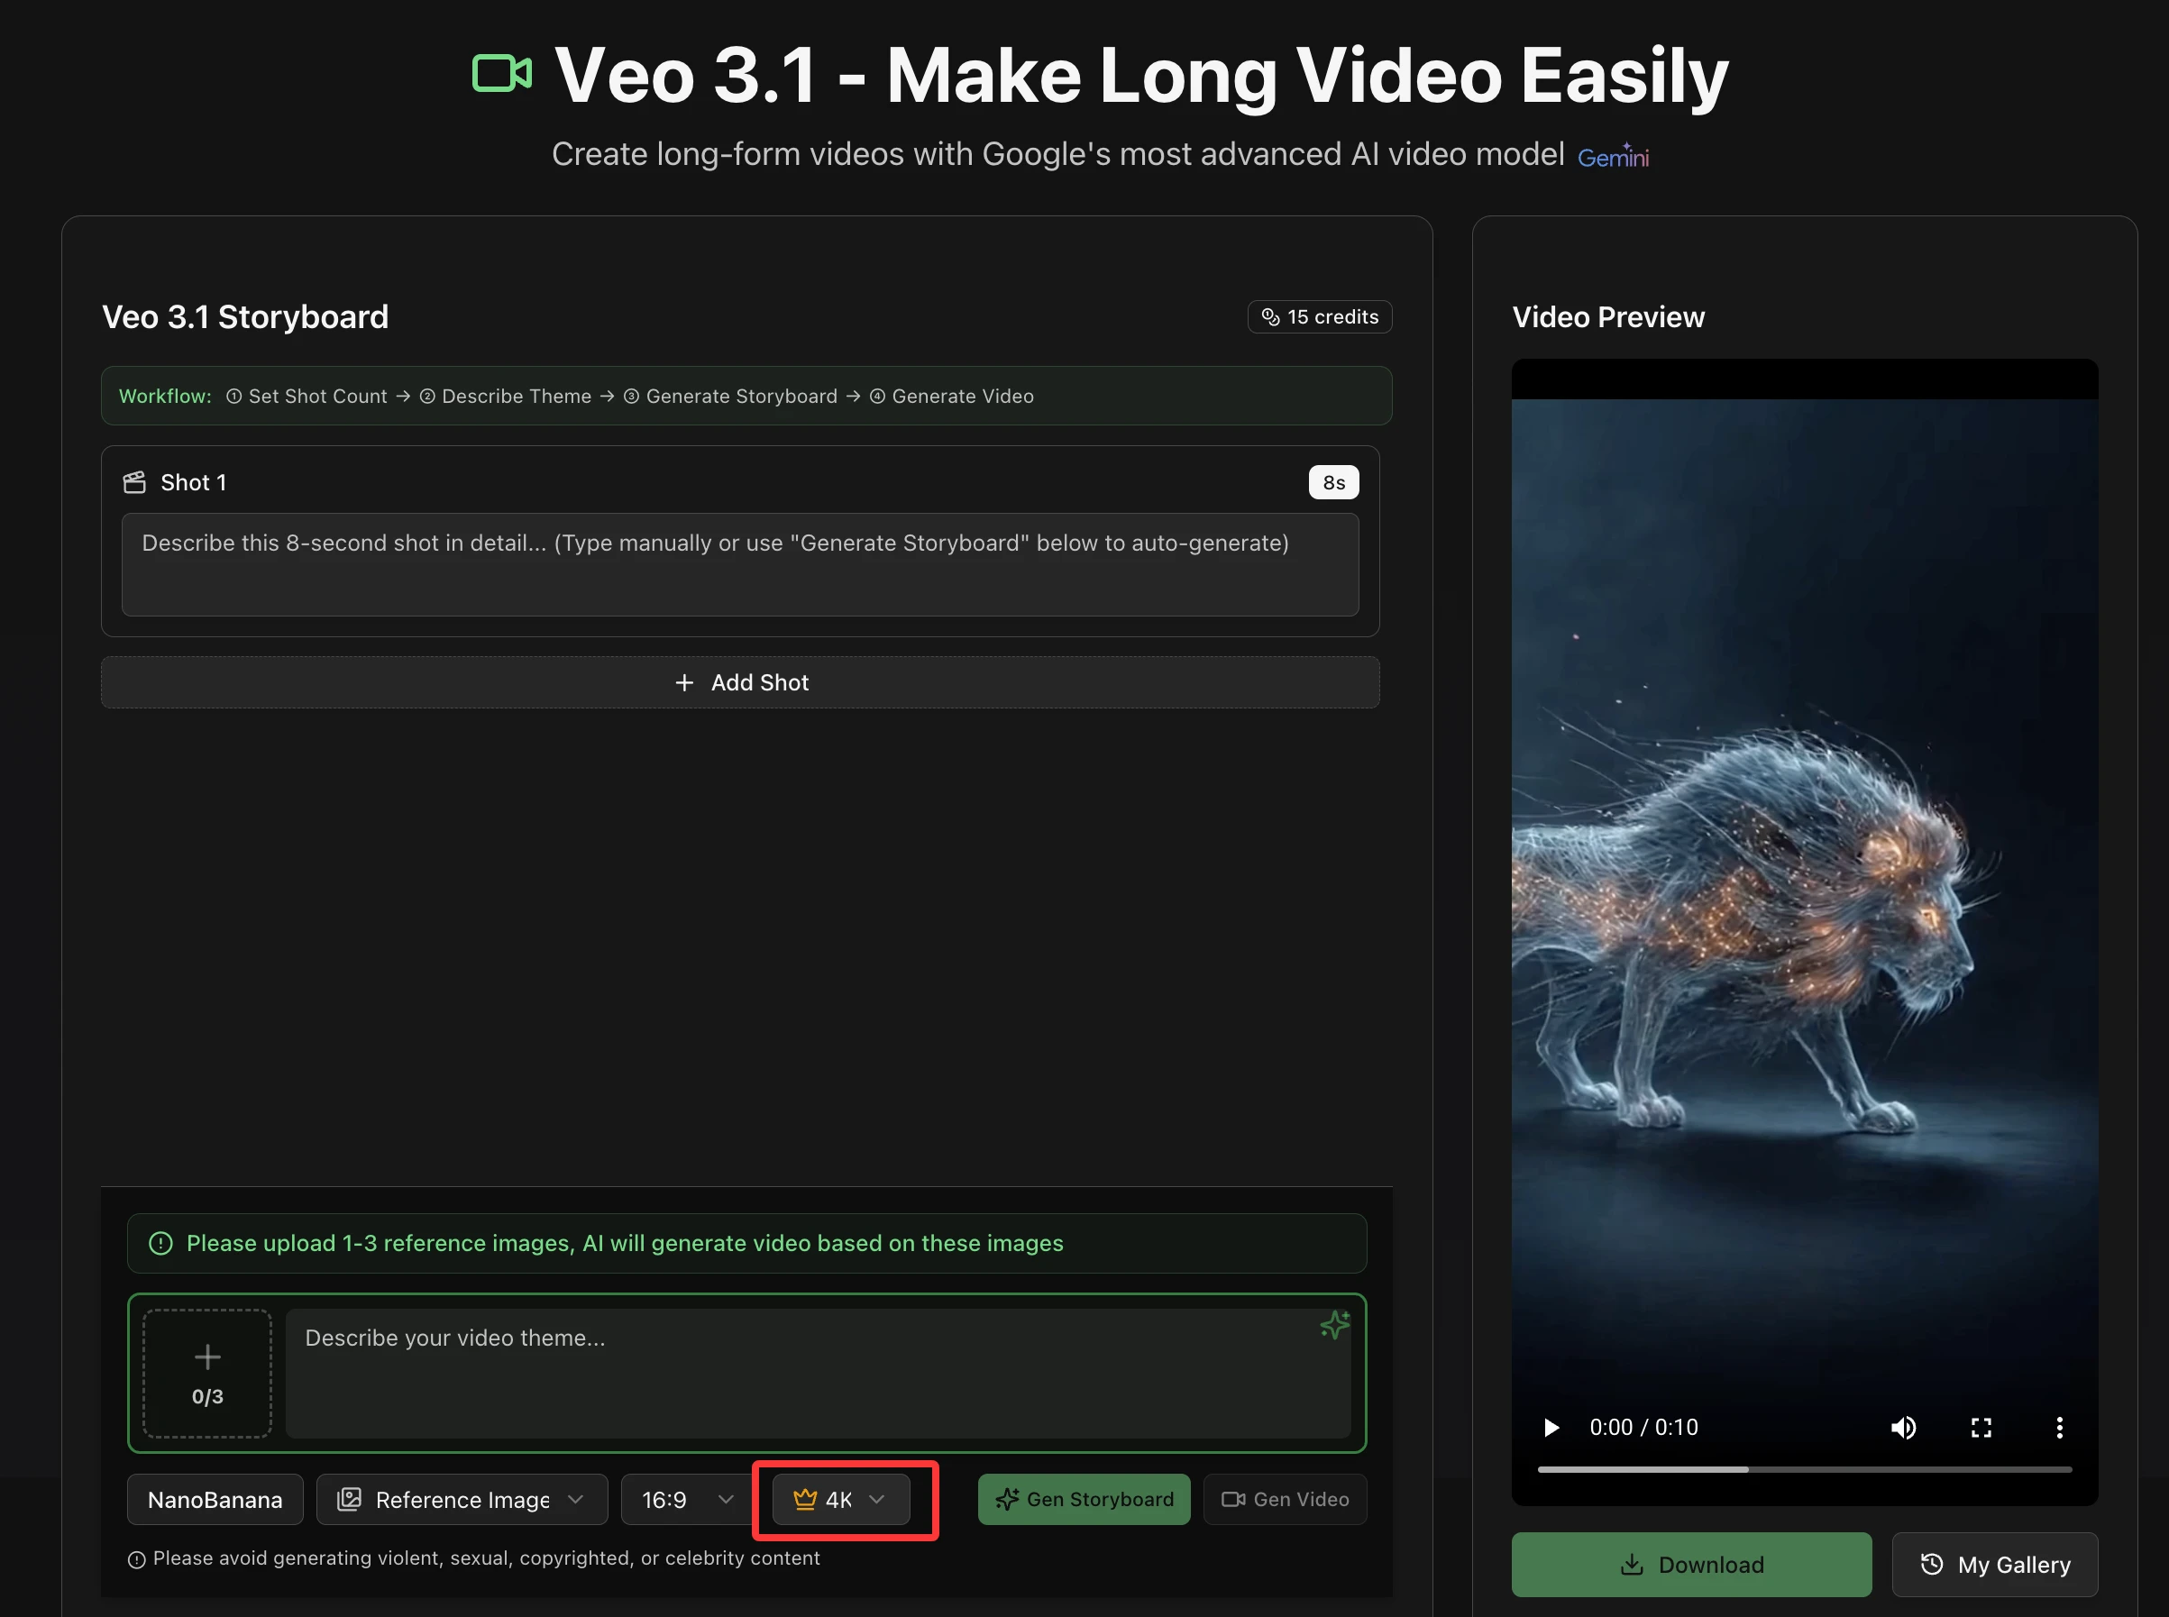
Task: Play the video preview
Action: coord(1551,1427)
